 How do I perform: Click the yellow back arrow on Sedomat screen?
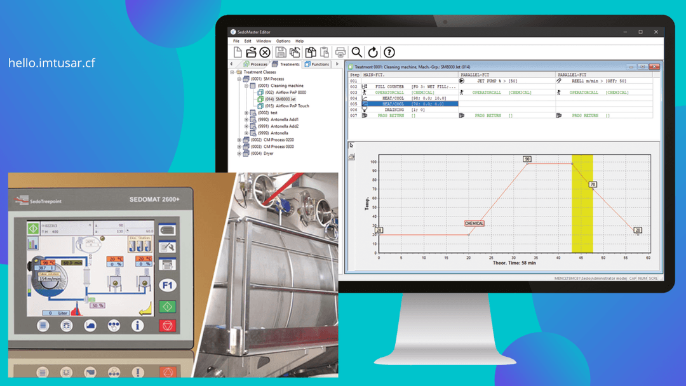145,309
